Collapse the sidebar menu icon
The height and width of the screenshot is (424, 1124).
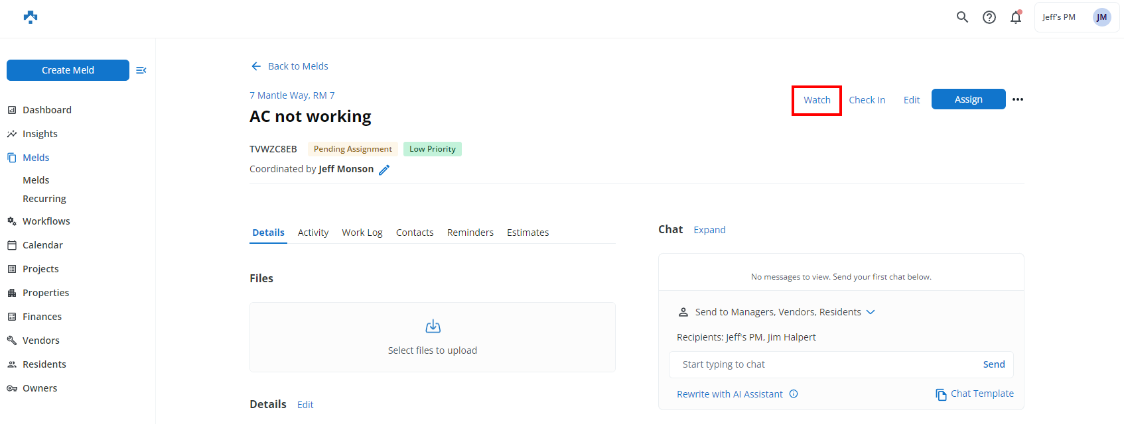tap(141, 70)
